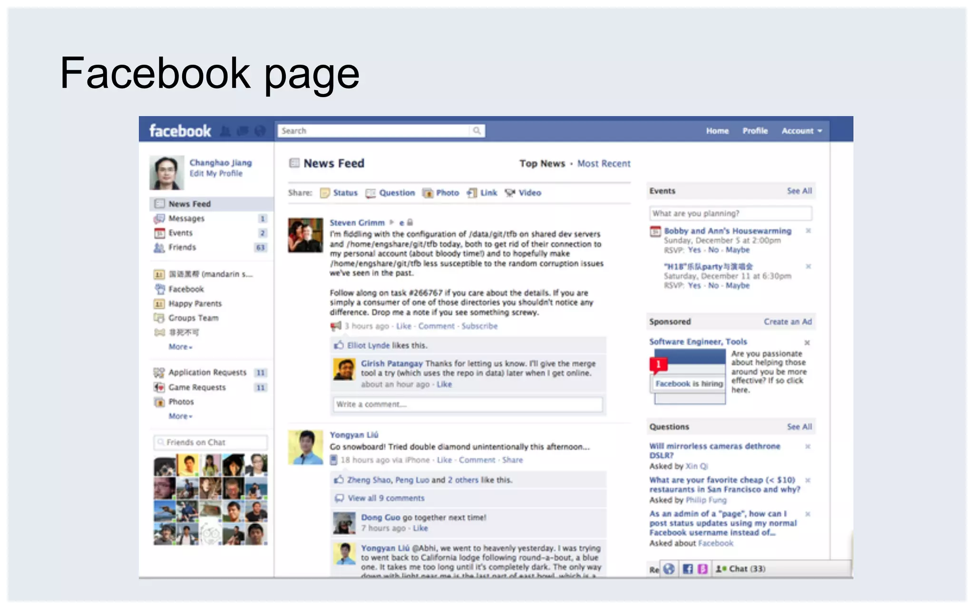Screen dimensions: 974x609
Task: Click What are you planning field
Action: point(730,214)
